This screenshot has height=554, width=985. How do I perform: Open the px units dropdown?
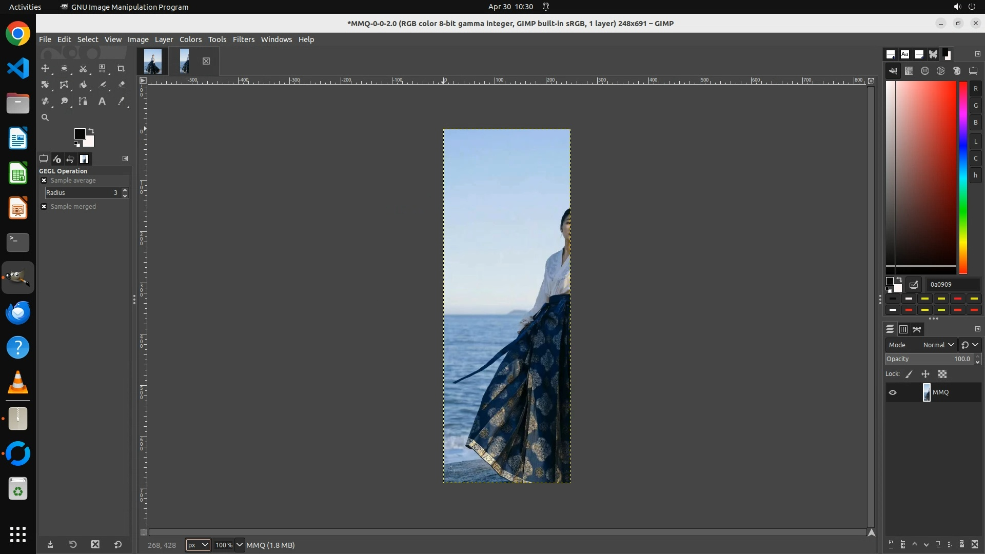click(x=198, y=545)
